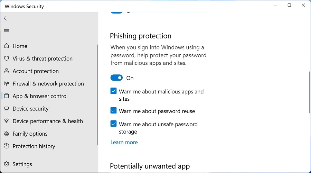Open the Learn more link
Screen dimensions: 311x173
click(124, 142)
